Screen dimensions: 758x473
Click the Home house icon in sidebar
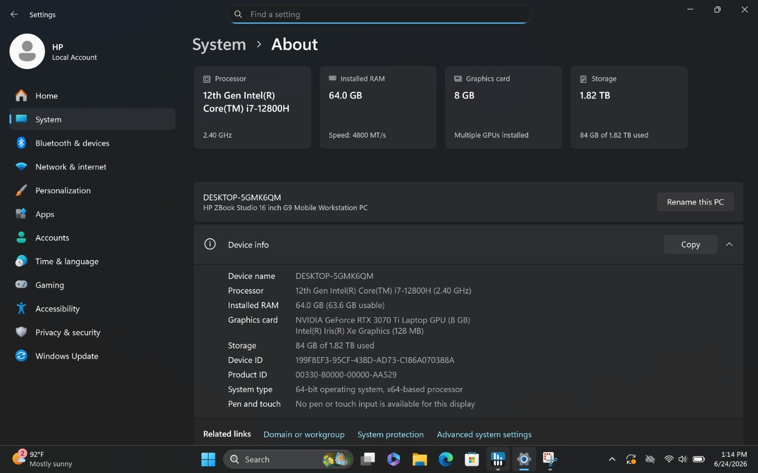coord(21,96)
